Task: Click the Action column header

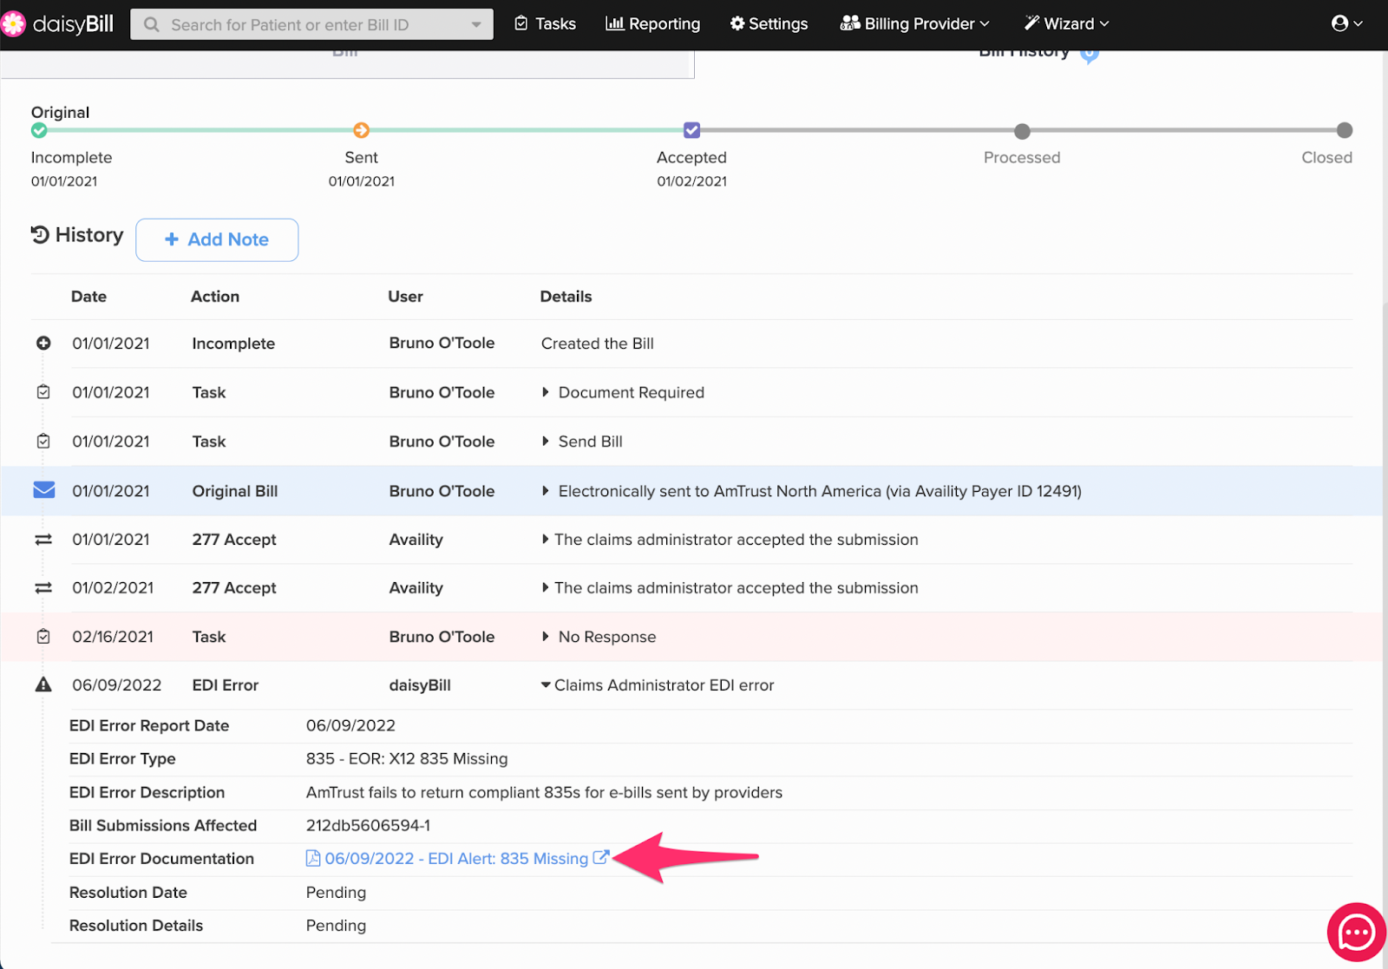Action: (x=215, y=297)
